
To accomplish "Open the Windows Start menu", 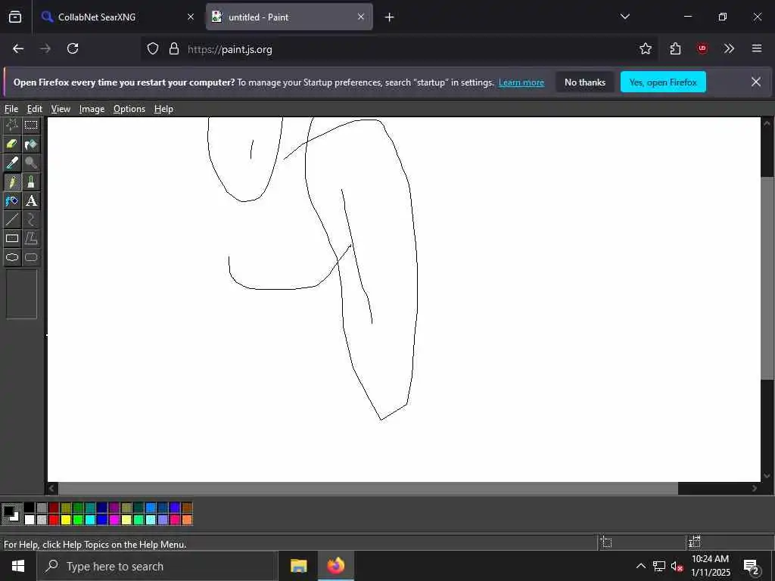I will point(18,566).
